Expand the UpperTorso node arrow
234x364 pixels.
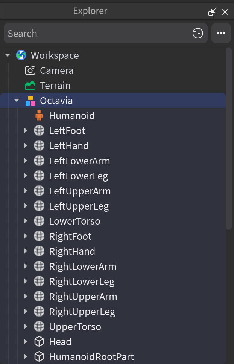coord(26,327)
